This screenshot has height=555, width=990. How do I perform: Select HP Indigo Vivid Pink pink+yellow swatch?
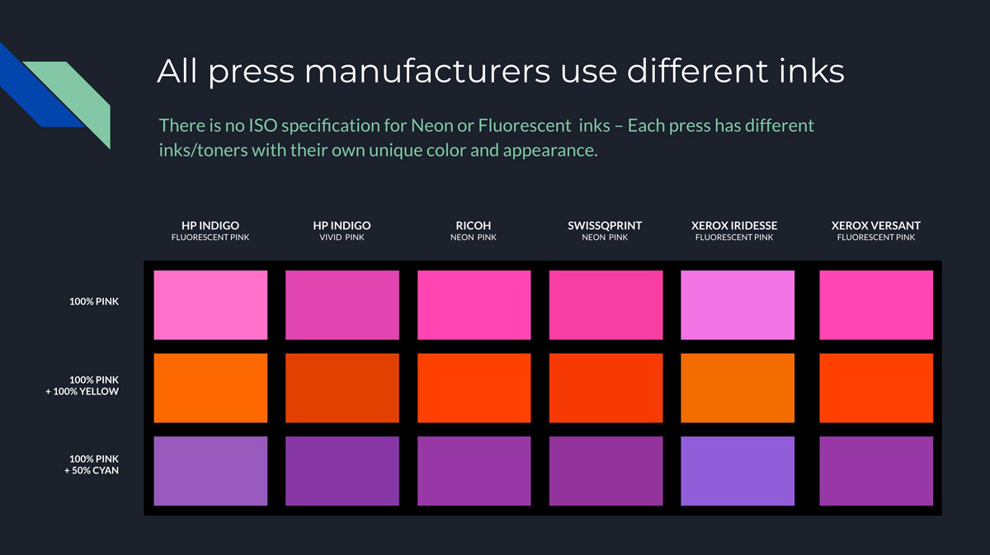tap(342, 388)
